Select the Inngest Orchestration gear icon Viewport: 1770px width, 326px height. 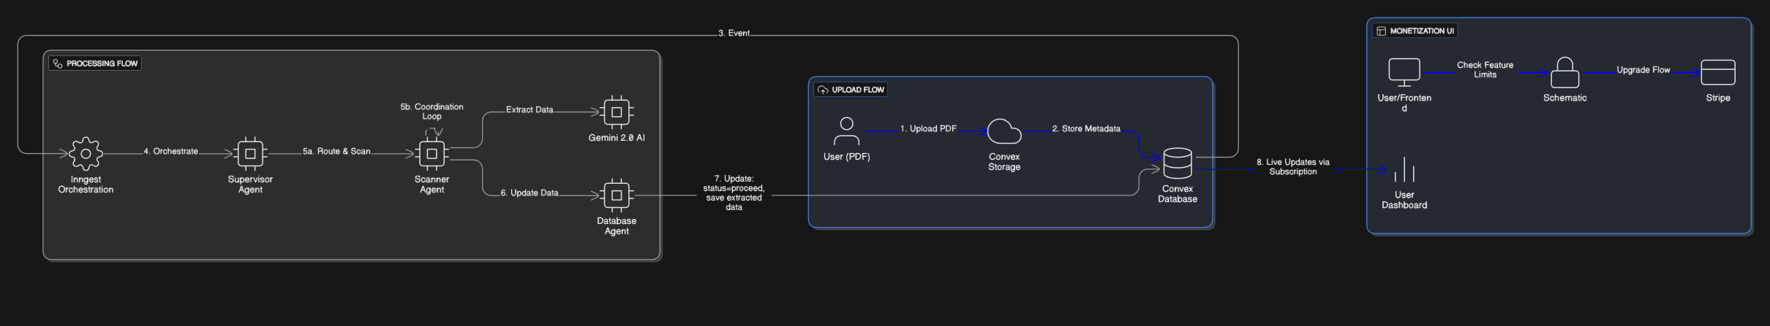point(86,154)
